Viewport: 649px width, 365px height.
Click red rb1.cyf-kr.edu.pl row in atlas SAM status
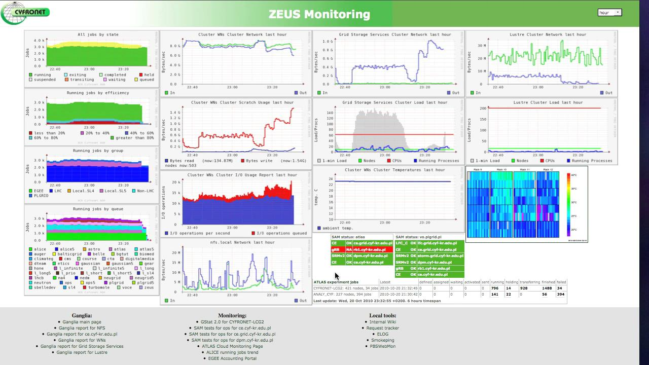[362, 249]
